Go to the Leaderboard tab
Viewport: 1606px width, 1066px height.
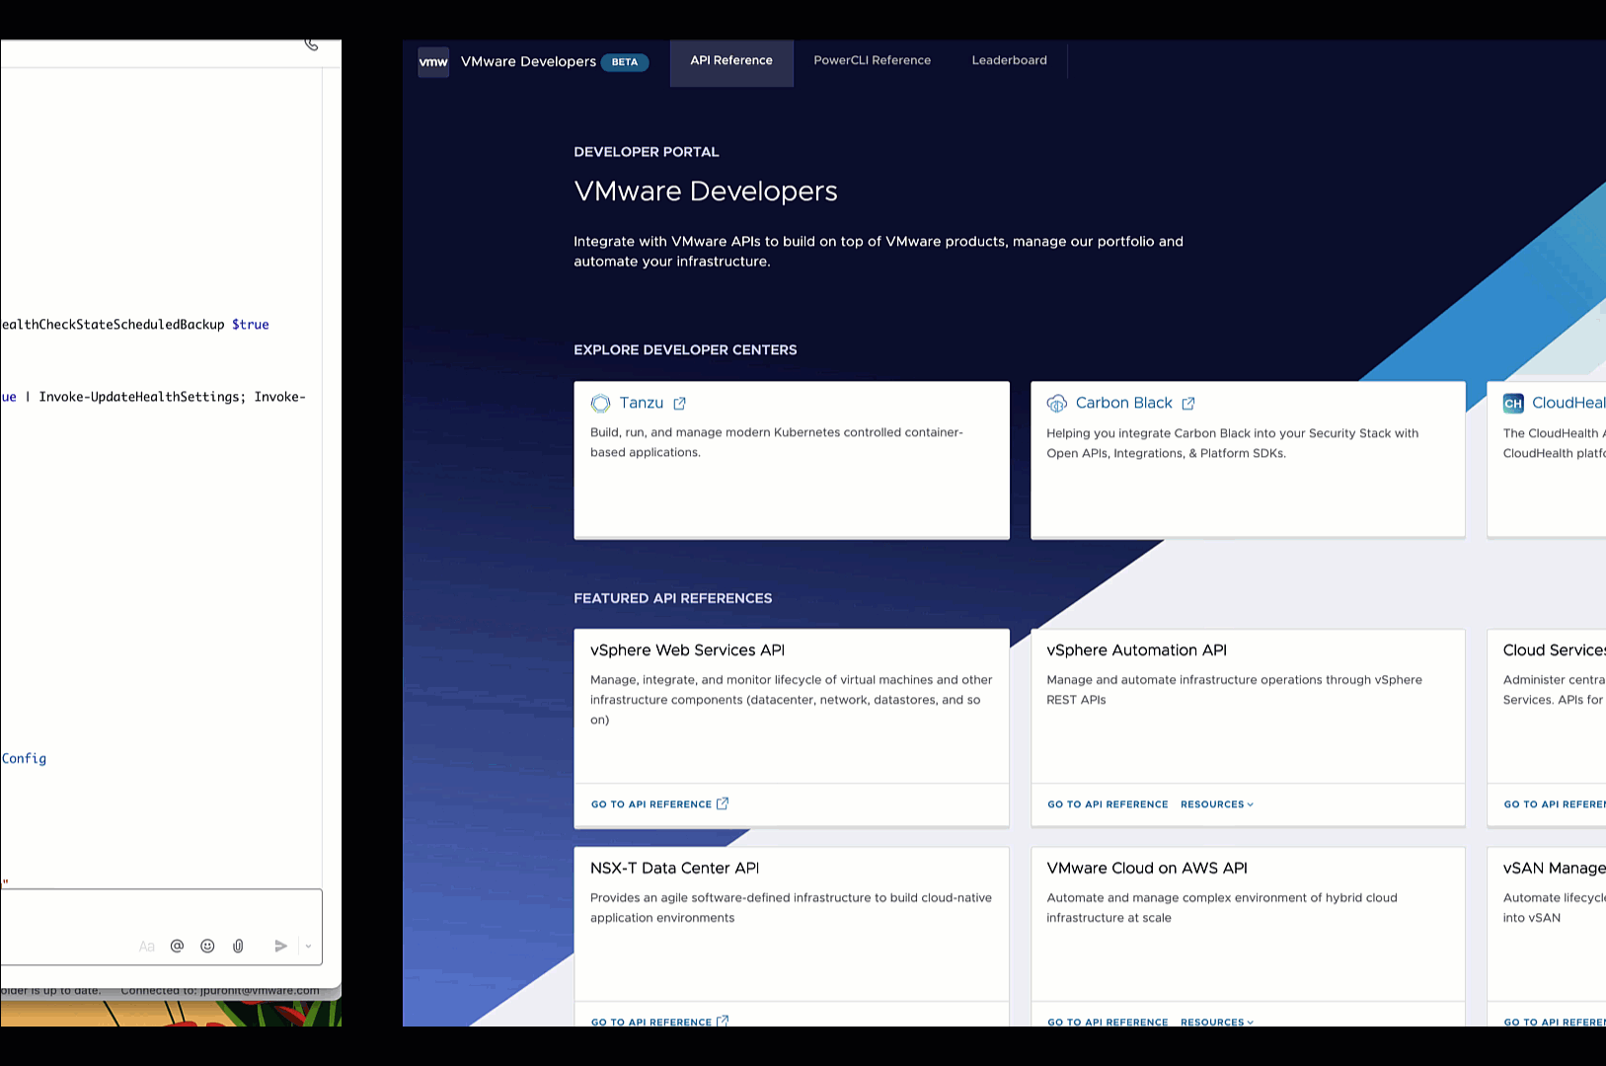[x=1010, y=61]
